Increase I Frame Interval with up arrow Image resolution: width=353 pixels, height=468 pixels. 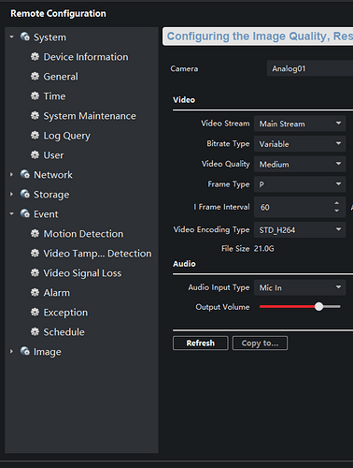pyautogui.click(x=337, y=203)
